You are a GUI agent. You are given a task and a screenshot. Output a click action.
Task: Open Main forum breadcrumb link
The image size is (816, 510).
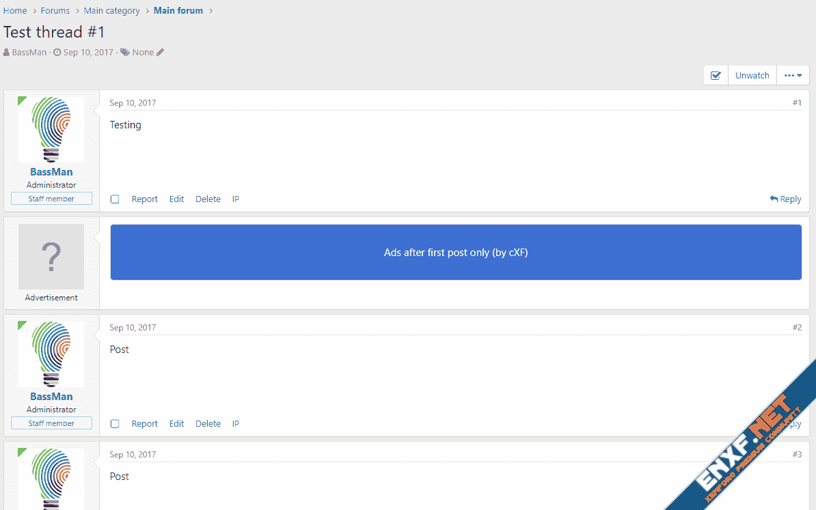pyautogui.click(x=178, y=11)
